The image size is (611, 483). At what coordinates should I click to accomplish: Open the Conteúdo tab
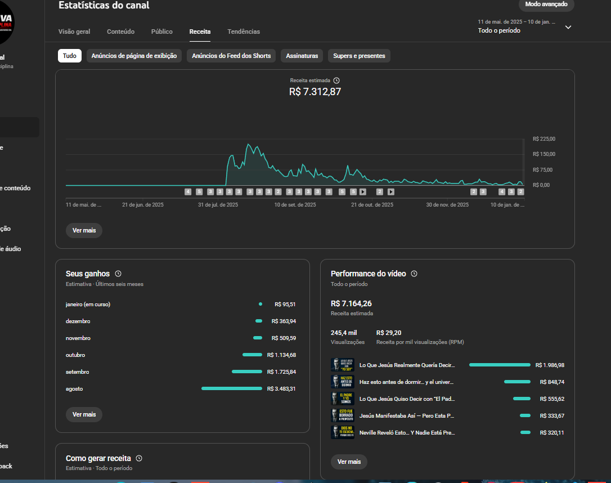coord(120,32)
